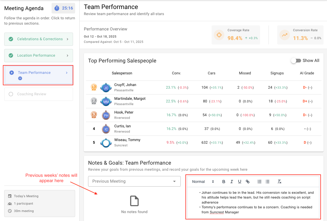Click the Bold formatting icon
Image resolution: width=327 pixels, height=221 pixels.
tap(224, 182)
